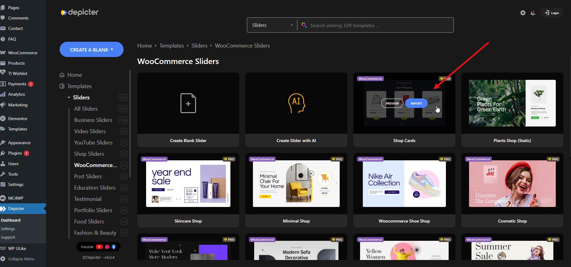Open Depicter Dribbble icon
Screen dimensions: 571x267
[107, 247]
